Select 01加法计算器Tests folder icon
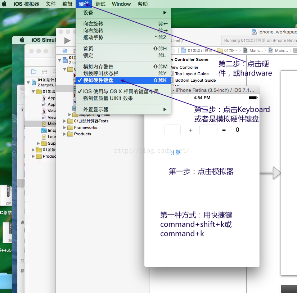 tap(70, 121)
